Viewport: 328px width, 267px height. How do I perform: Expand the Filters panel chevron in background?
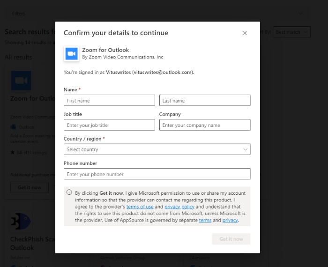point(301,14)
